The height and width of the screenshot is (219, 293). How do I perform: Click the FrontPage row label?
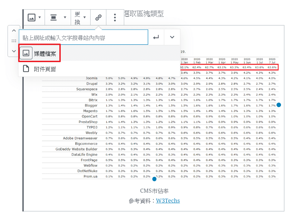pos(89,160)
